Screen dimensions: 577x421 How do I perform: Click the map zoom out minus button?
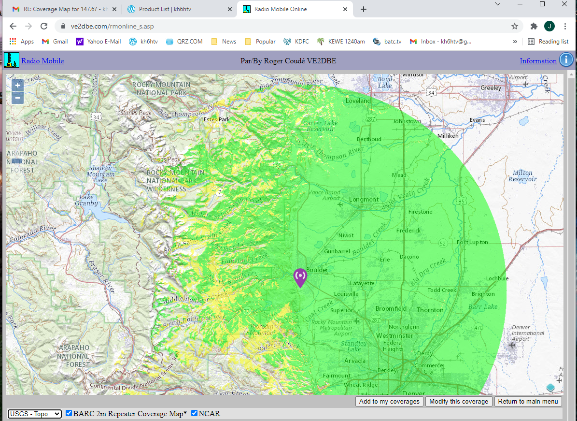[x=18, y=98]
